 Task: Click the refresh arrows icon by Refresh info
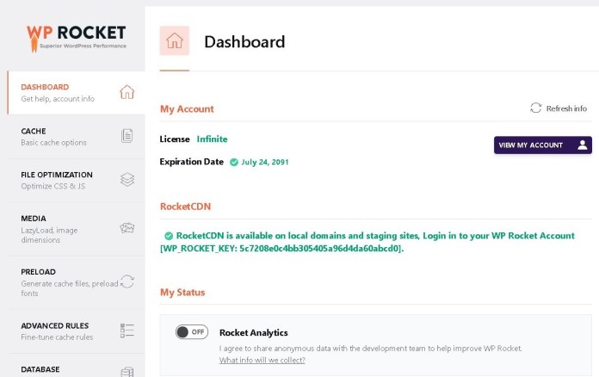[535, 108]
